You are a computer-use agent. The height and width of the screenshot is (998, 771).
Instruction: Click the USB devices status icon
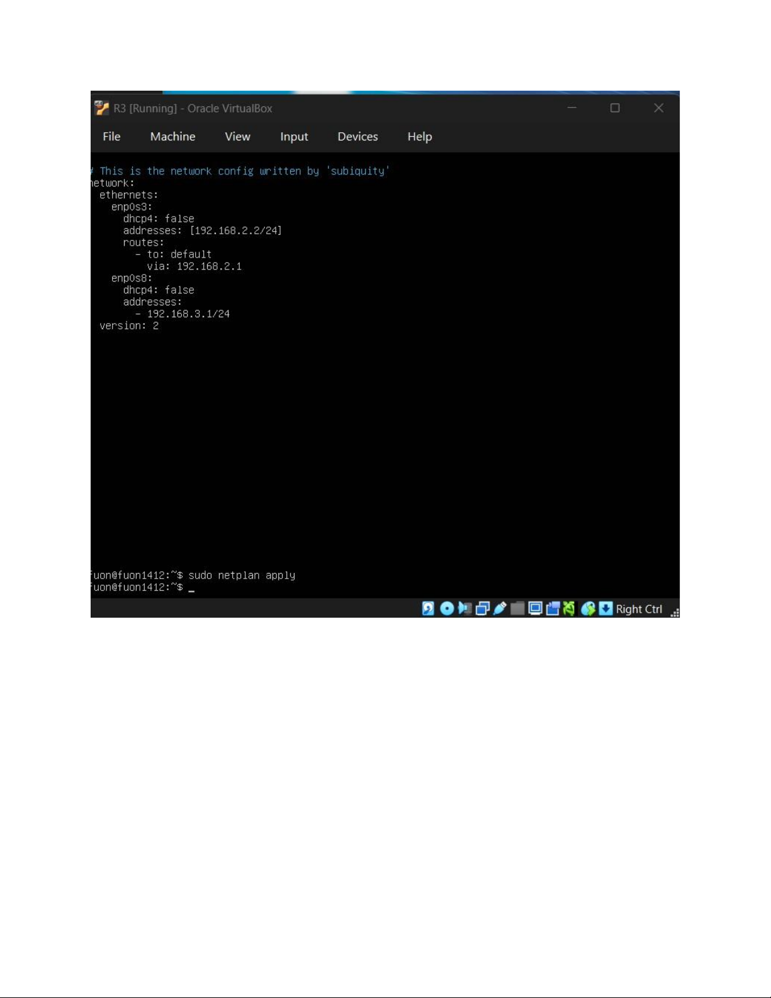click(x=500, y=608)
